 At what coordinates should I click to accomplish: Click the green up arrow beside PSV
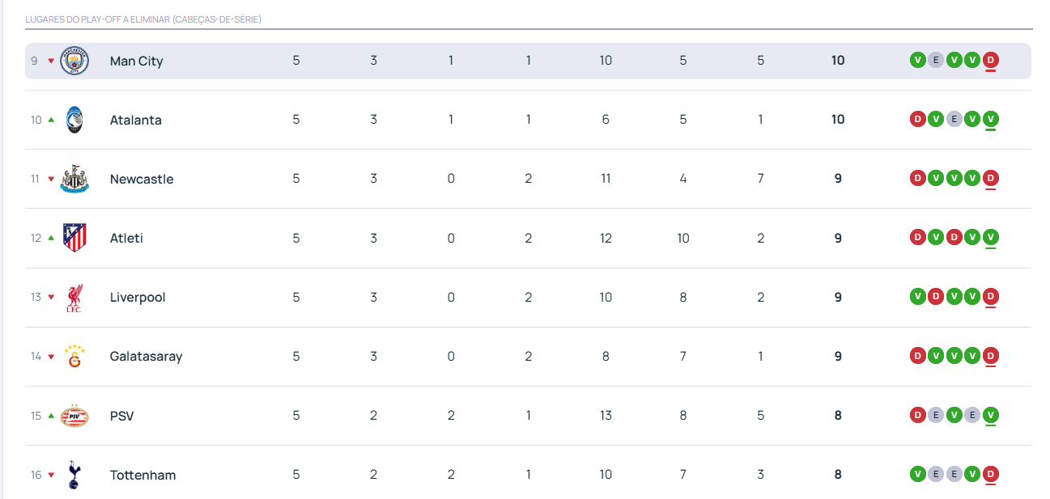click(x=51, y=416)
